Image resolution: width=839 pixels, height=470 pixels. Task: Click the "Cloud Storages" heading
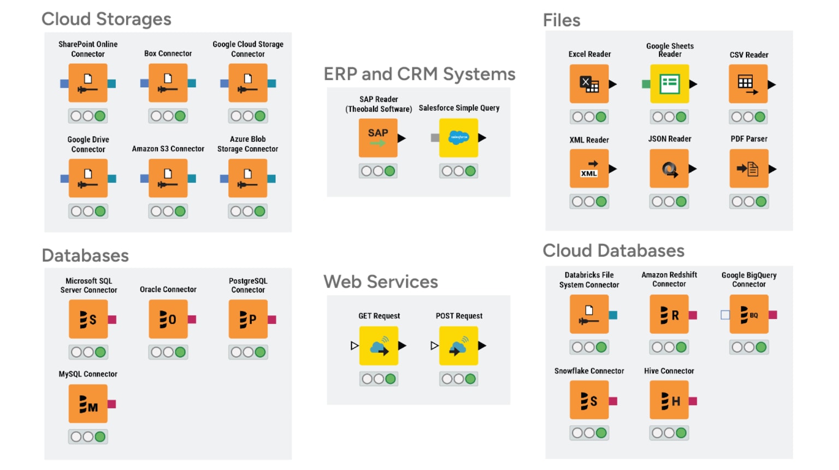point(107,19)
